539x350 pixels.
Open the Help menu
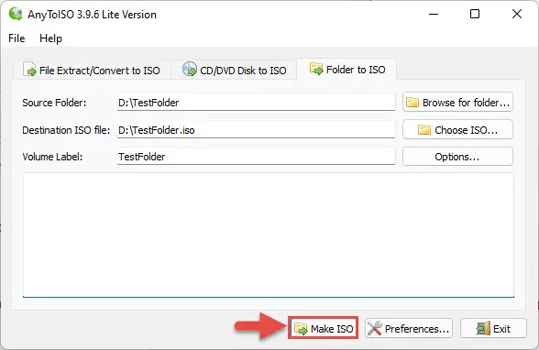(x=51, y=38)
